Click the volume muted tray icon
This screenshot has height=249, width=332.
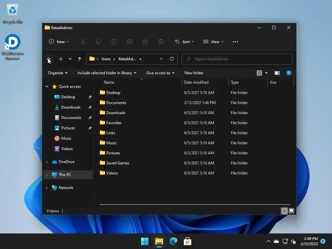(x=293, y=241)
